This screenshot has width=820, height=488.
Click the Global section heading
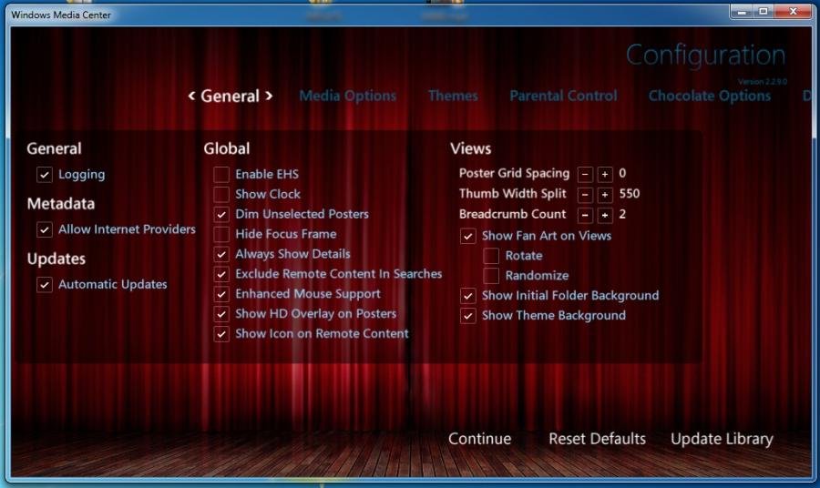point(227,149)
